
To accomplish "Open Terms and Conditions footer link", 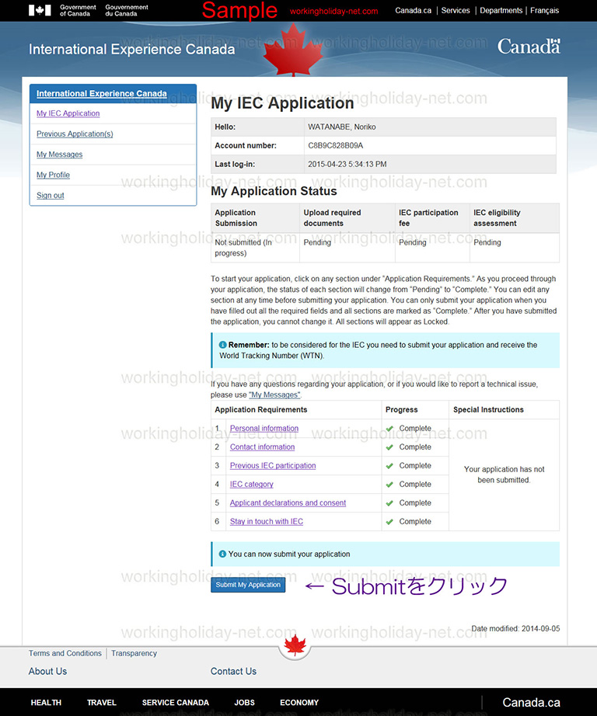I will pos(65,653).
